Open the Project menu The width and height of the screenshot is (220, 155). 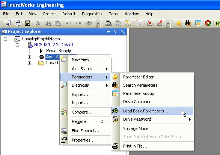[x=50, y=14]
